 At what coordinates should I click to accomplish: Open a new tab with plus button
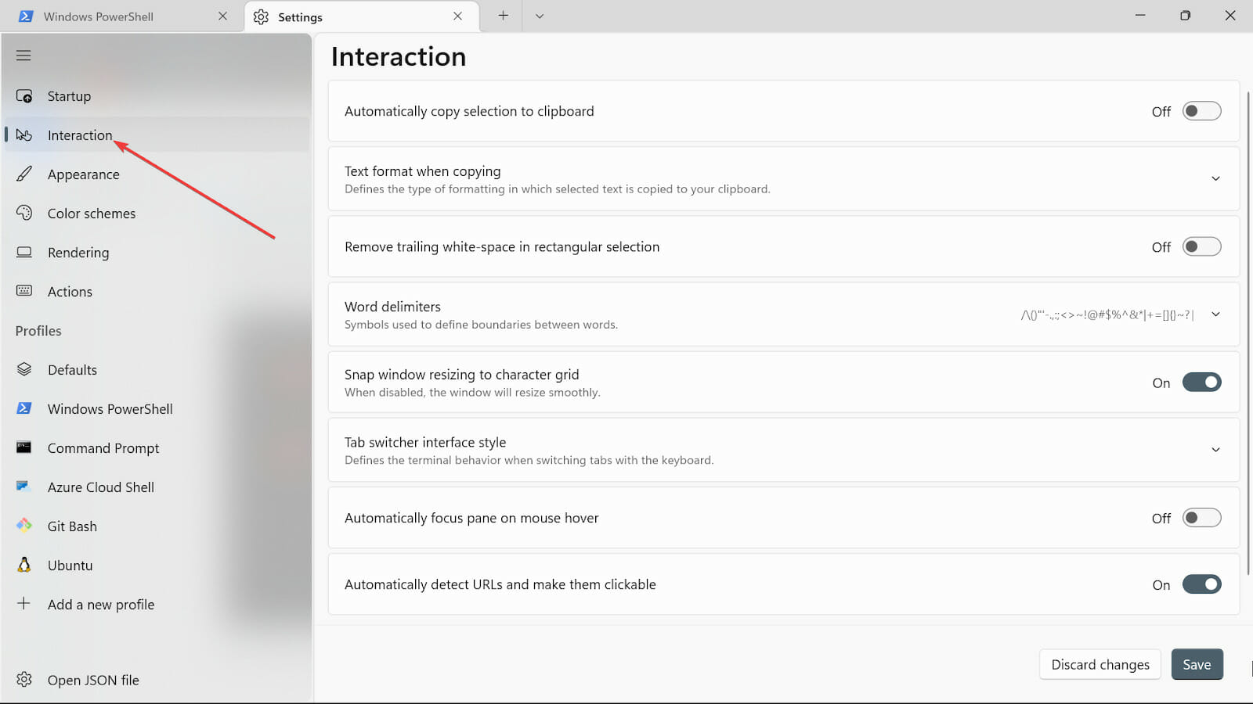coord(503,16)
